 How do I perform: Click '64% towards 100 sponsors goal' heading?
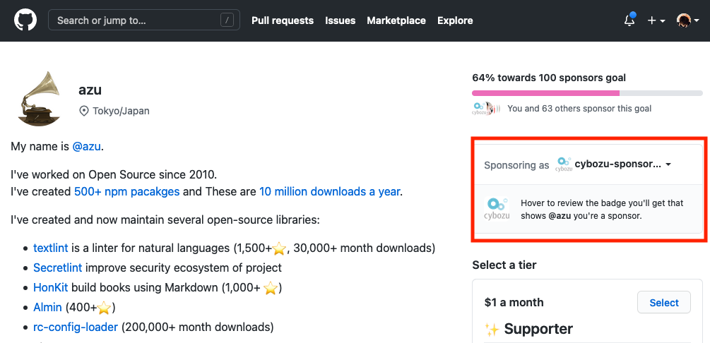[x=549, y=78]
